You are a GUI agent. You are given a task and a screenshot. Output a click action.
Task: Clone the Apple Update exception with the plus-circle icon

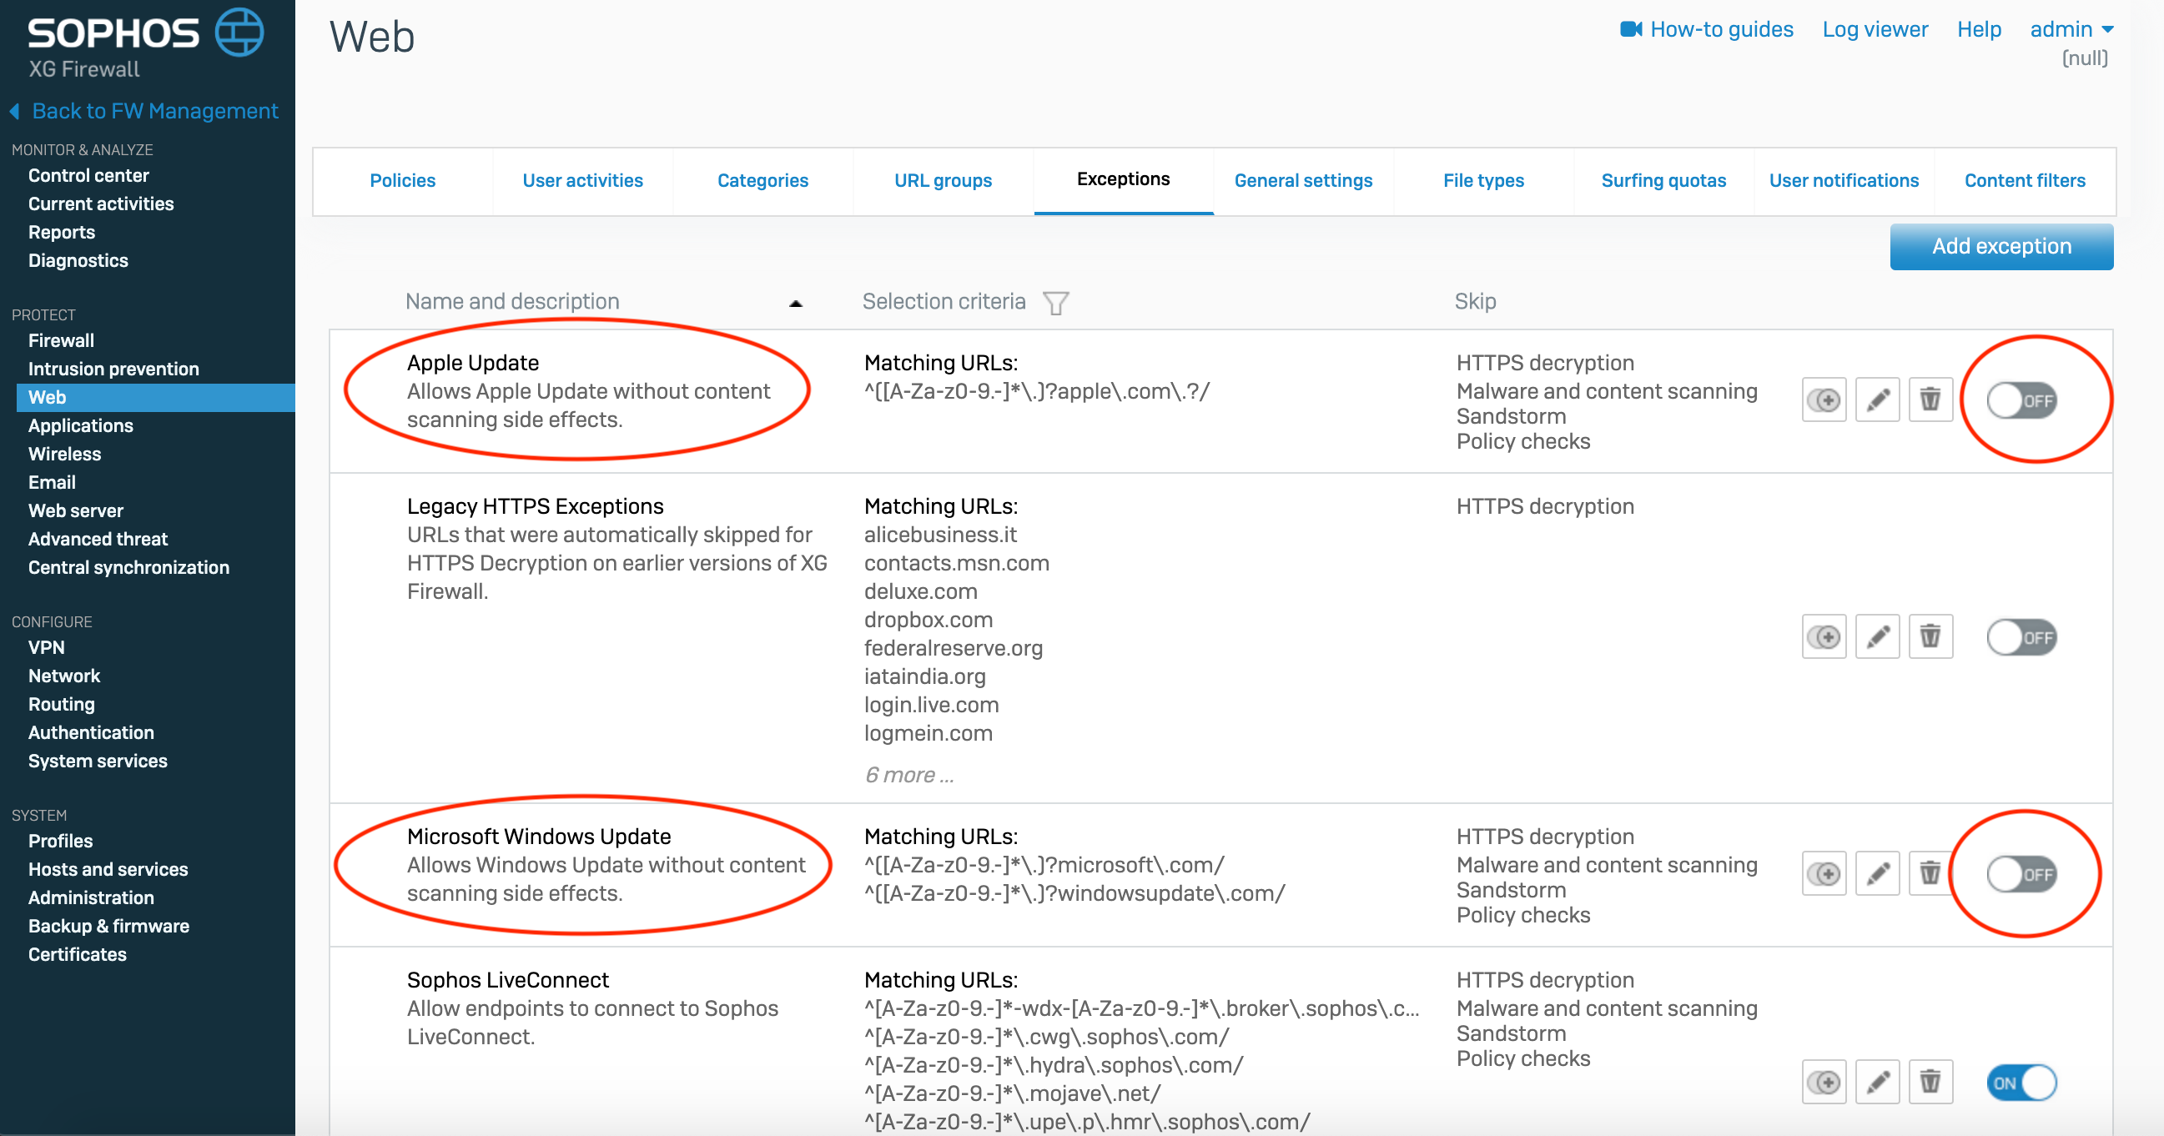tap(1824, 400)
